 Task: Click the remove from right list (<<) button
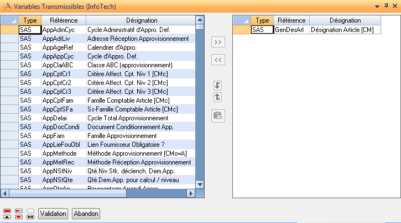tap(218, 60)
